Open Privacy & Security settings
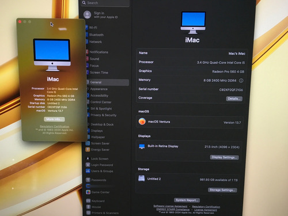Viewport: 288px width, 216px height. 104,115
